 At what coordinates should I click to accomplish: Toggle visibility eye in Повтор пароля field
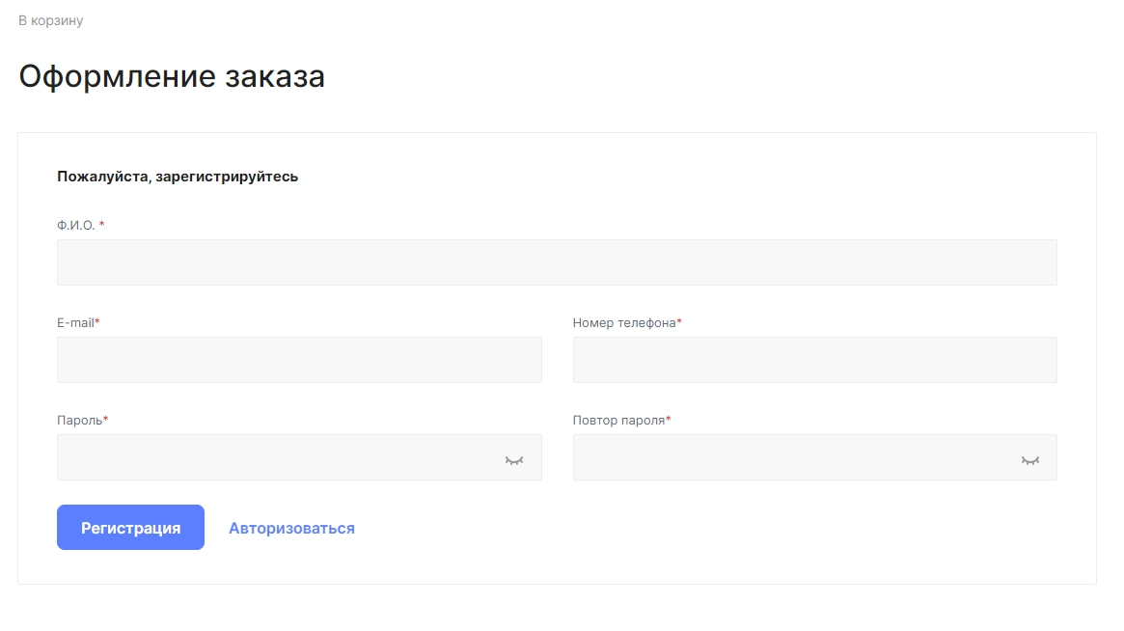coord(1030,460)
